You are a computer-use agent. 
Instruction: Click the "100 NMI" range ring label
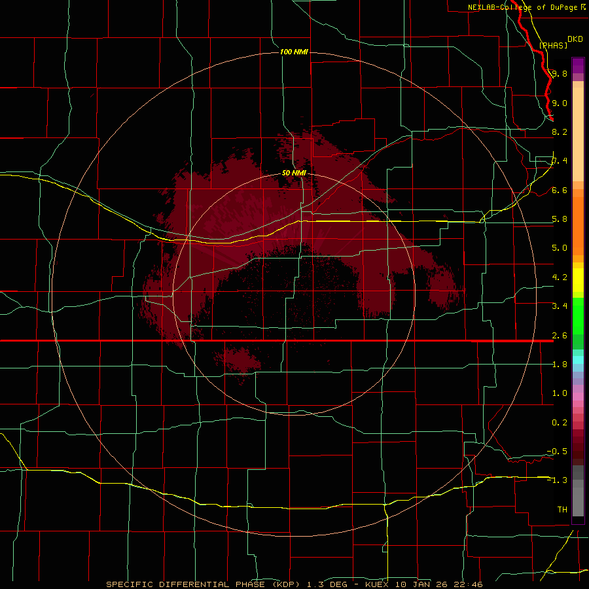(294, 52)
